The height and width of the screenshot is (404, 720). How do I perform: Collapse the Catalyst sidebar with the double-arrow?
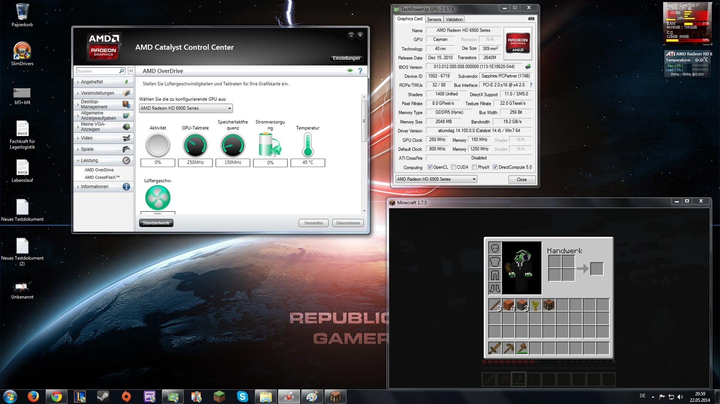point(131,71)
